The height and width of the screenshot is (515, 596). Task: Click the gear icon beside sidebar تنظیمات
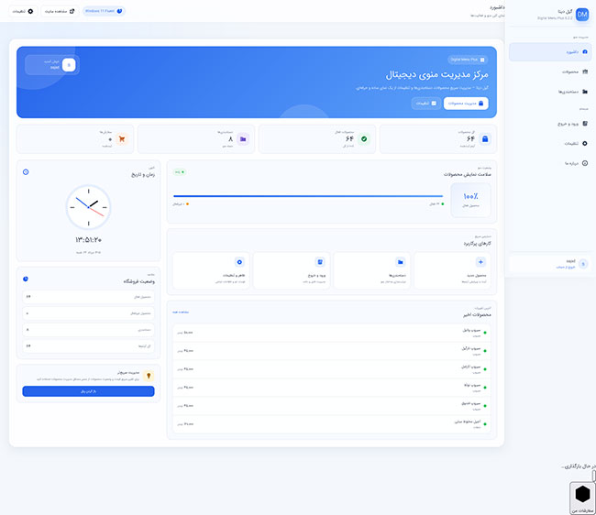coord(585,143)
